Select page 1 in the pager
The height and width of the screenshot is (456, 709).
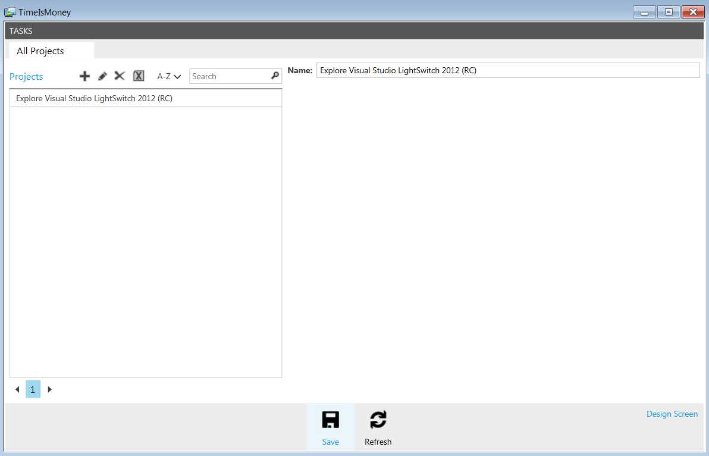[33, 389]
